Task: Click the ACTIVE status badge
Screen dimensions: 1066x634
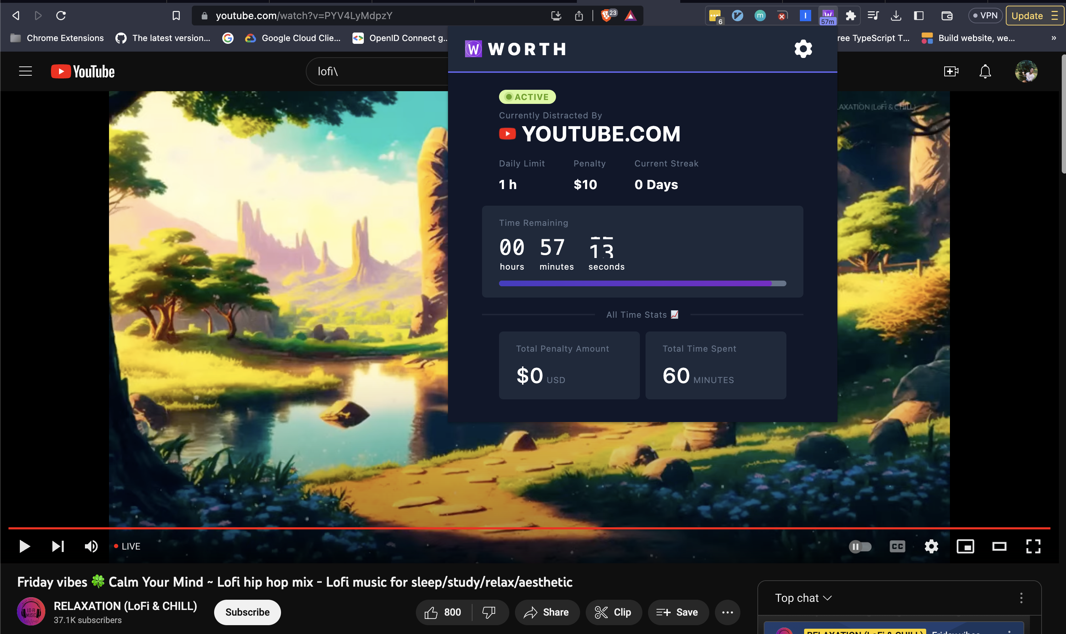Action: click(527, 97)
